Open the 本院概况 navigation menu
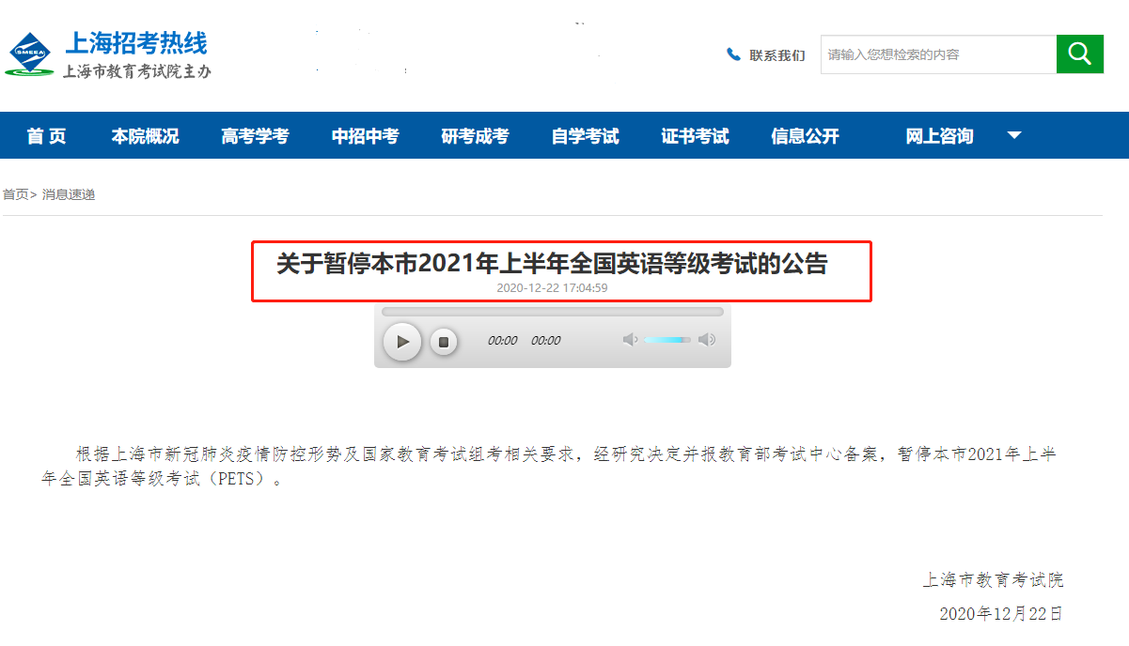This screenshot has height=646, width=1129. 145,134
